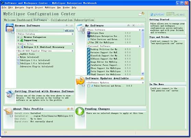Click the X icon in My Software header
Image resolution: width=191 pixels, height=138 pixels.
pyautogui.click(x=133, y=25)
